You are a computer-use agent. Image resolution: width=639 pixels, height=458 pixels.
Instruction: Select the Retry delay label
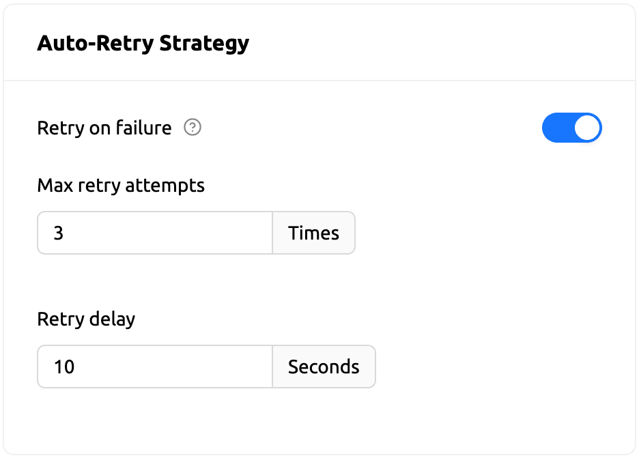pyautogui.click(x=86, y=319)
